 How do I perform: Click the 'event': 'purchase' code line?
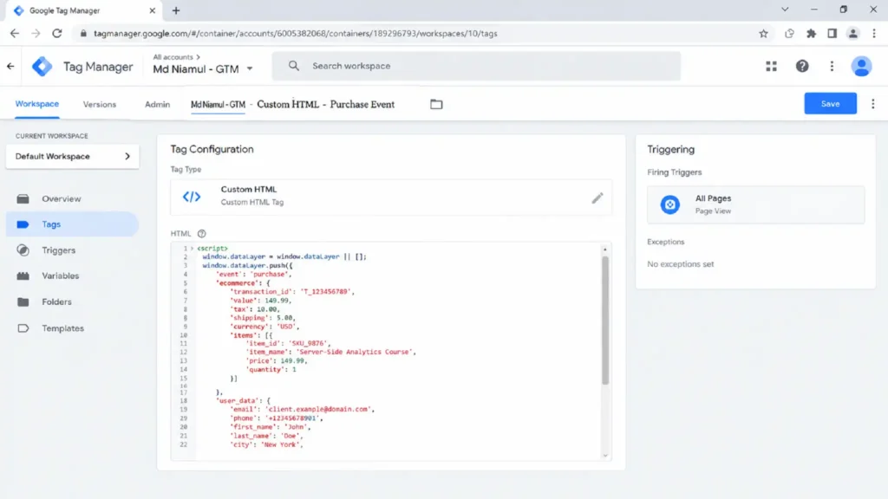[x=254, y=274]
